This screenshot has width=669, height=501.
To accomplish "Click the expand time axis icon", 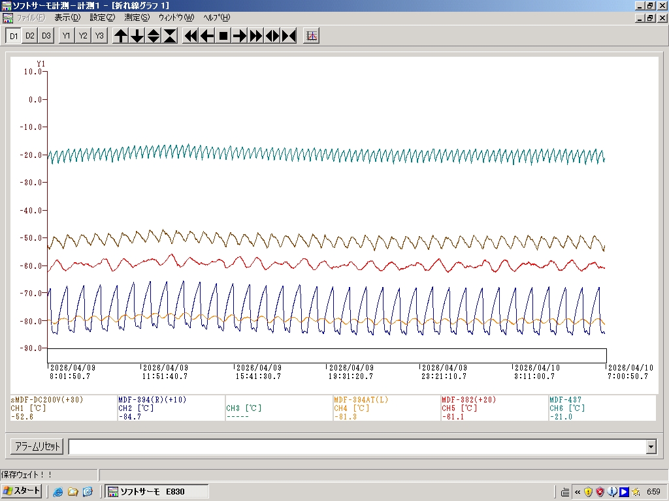I will tap(272, 36).
